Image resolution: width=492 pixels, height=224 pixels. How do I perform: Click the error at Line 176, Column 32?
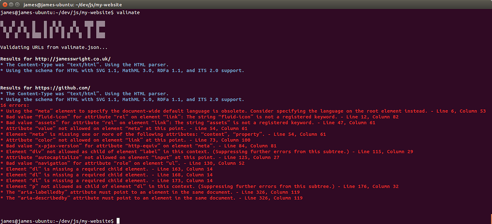200,187
